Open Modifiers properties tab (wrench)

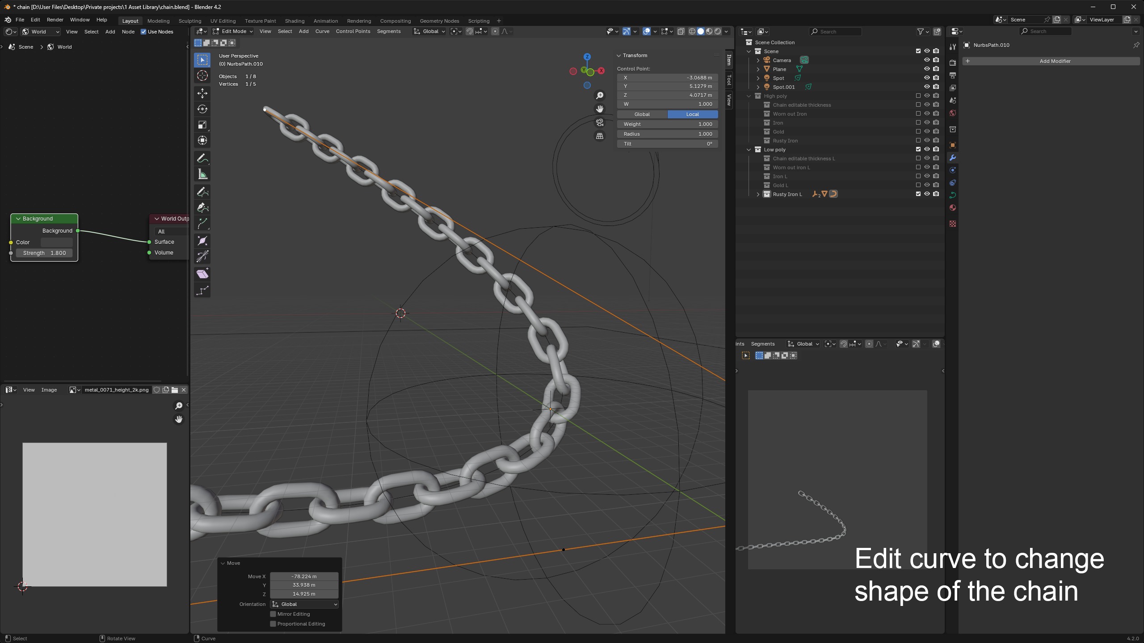pos(953,158)
